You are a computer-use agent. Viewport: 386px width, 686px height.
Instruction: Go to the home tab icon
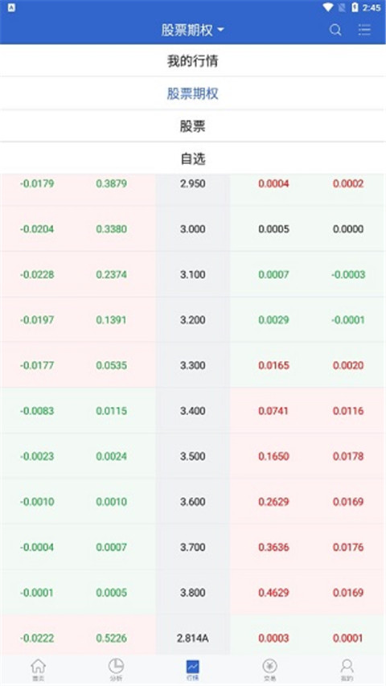[x=39, y=667]
